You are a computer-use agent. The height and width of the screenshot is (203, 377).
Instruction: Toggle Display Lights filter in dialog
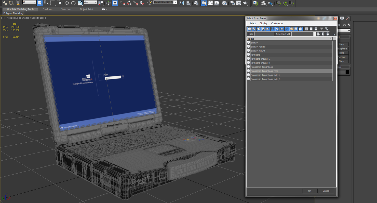point(259,29)
